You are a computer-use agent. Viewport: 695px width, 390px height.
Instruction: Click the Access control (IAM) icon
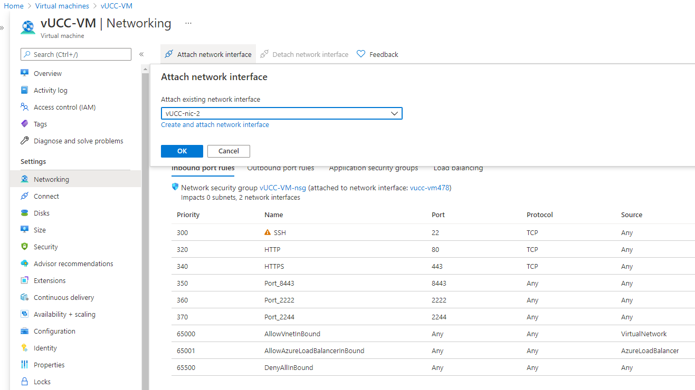(x=24, y=107)
